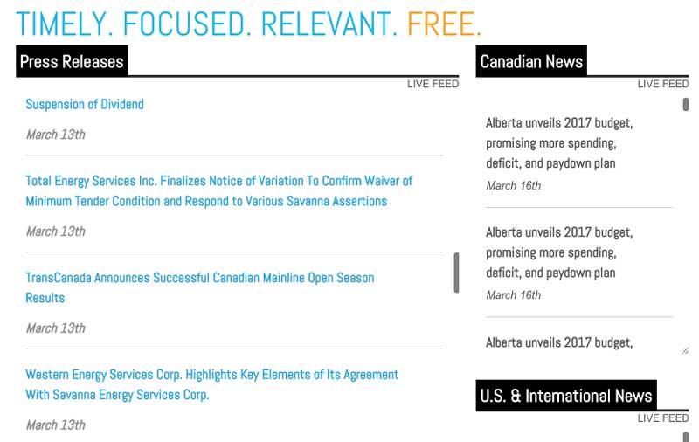This screenshot has height=442, width=699.
Task: Open third partially visible Alberta budget story
Action: tap(559, 342)
